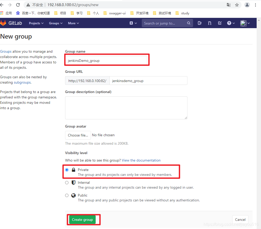Click the Private padlock icon
Viewport: 261px width, 229px height.
point(73,169)
